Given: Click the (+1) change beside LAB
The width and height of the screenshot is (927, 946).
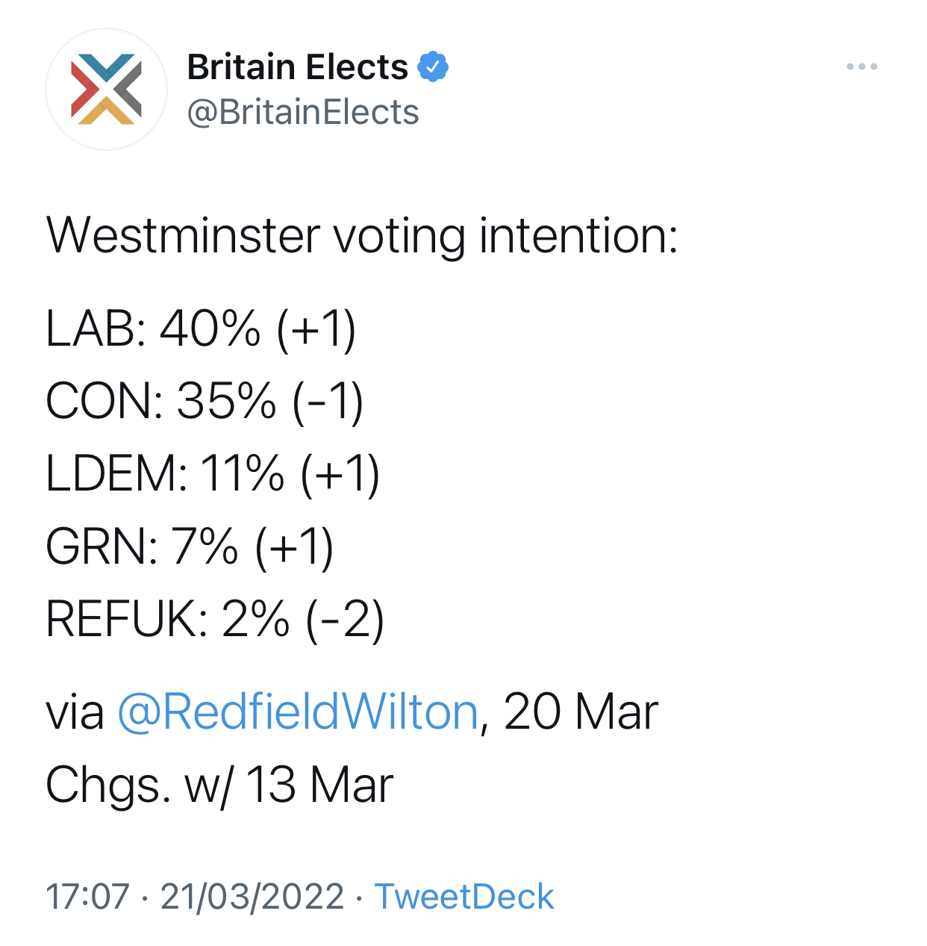Looking at the screenshot, I should 316,329.
